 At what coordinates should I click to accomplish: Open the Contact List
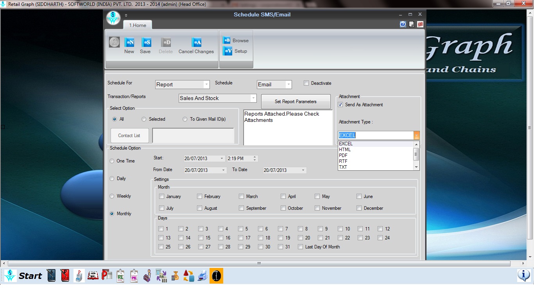129,136
